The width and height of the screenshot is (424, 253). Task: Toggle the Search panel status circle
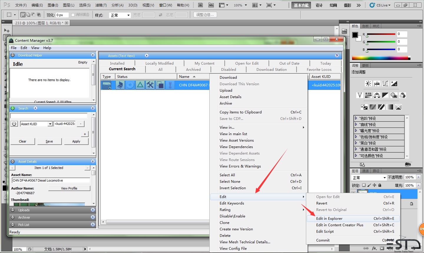[x=13, y=108]
